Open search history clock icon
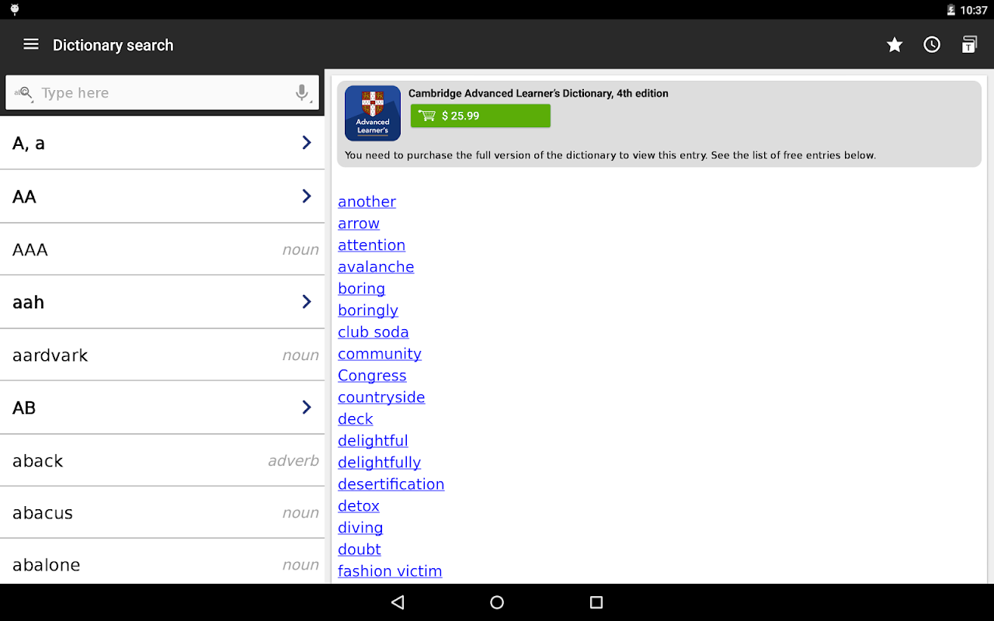 click(932, 45)
